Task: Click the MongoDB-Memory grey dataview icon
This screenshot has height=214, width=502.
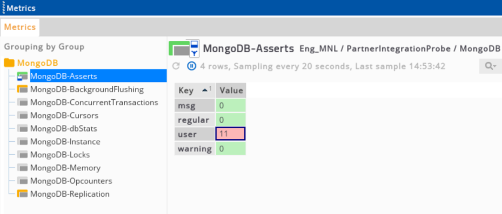Action: pos(22,168)
